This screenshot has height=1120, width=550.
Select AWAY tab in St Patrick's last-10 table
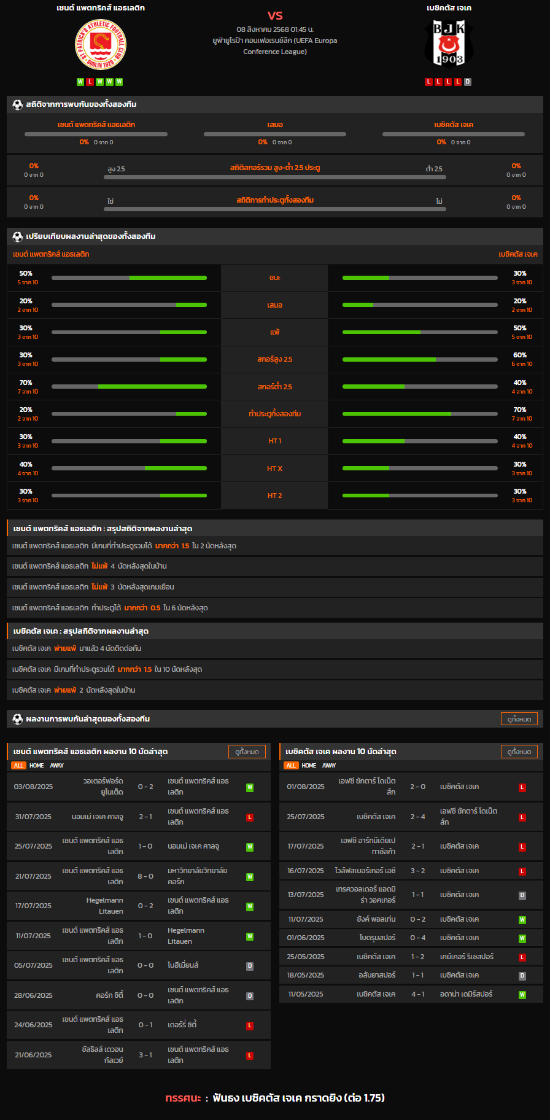[57, 766]
